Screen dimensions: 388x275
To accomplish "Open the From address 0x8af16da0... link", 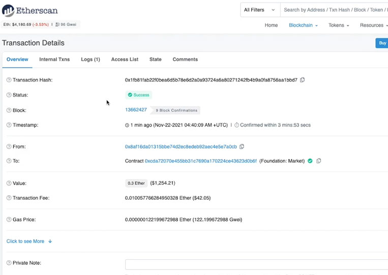I will [181, 147].
